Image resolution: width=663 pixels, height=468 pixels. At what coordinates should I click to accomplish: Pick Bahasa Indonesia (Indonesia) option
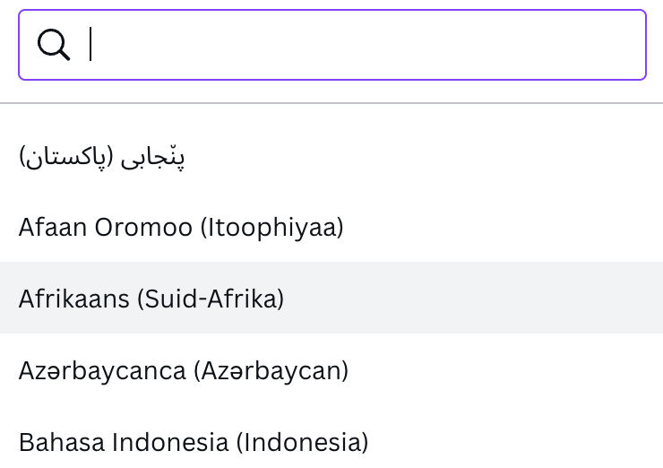331,441
